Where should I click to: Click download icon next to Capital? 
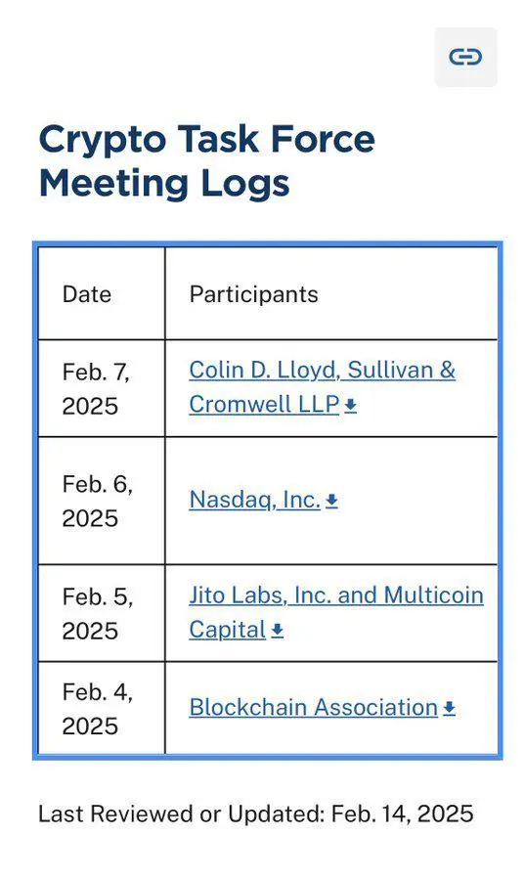pyautogui.click(x=277, y=631)
